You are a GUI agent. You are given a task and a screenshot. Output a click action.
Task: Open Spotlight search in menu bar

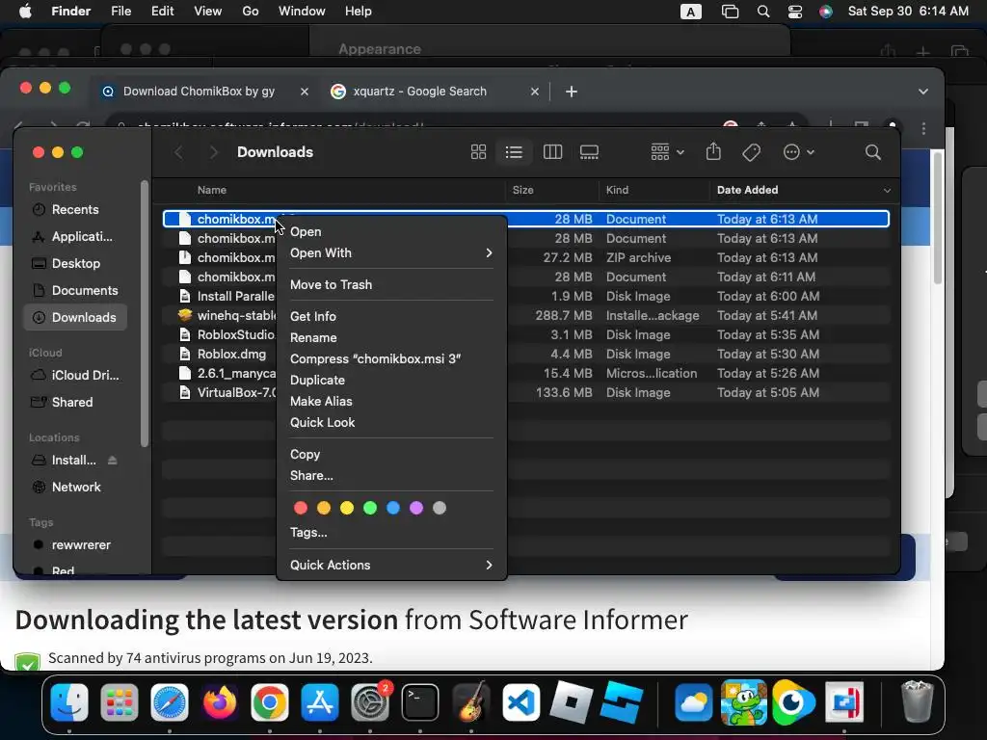click(x=763, y=12)
